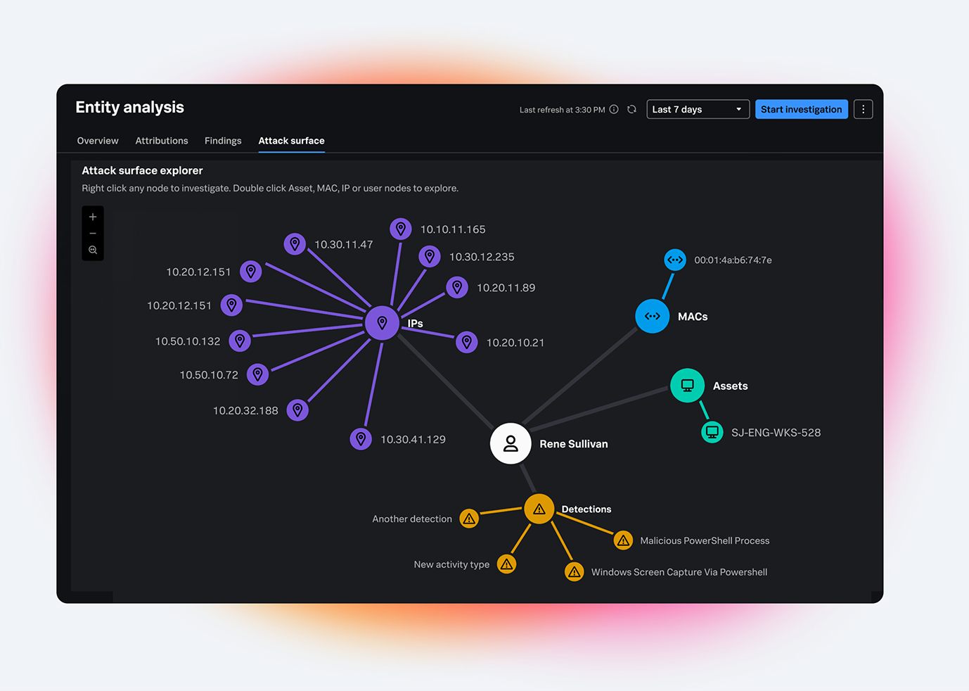
Task: Click the MACs network node icon
Action: pyautogui.click(x=652, y=316)
